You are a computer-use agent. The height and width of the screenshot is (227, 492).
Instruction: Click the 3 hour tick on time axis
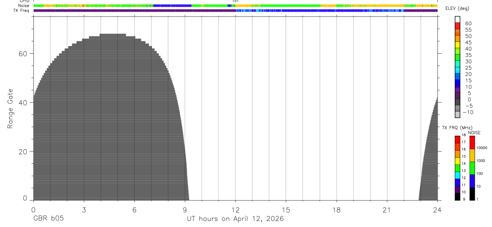click(x=84, y=209)
